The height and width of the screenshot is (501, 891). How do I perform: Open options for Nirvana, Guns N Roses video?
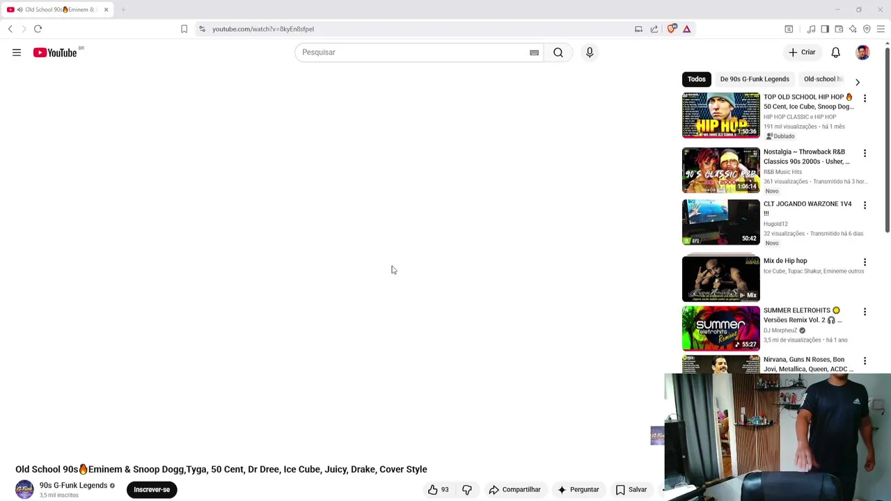(865, 361)
